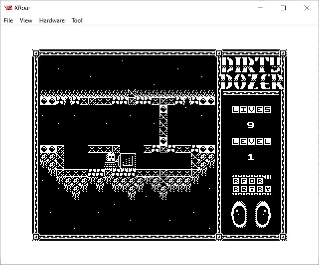Screen dimensions: 319x265
Task: Open the File menu
Action: [8, 20]
